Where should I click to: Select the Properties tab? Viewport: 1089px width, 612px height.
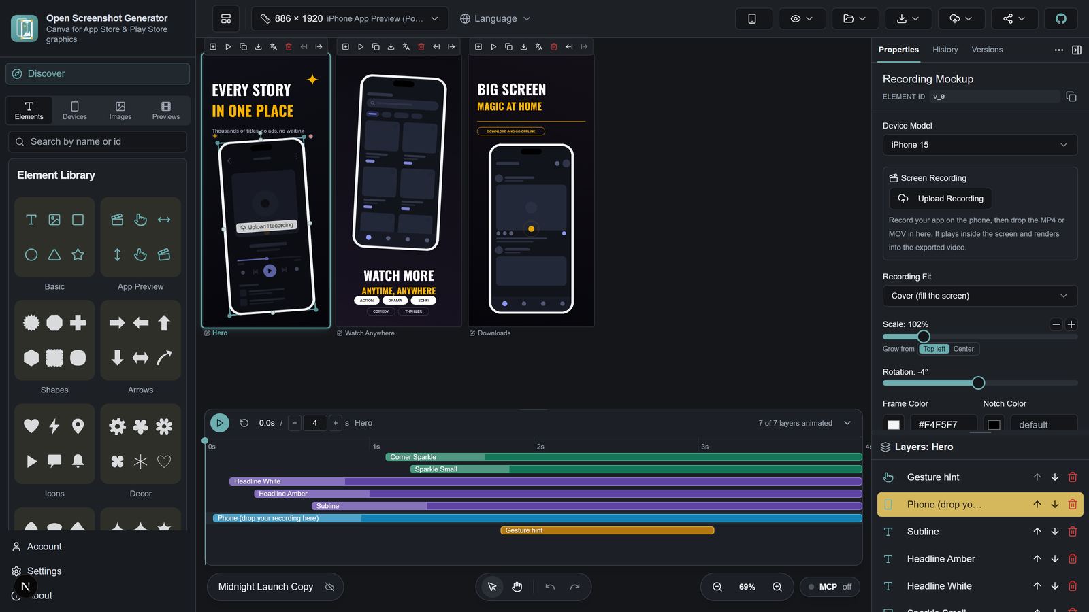pos(898,50)
